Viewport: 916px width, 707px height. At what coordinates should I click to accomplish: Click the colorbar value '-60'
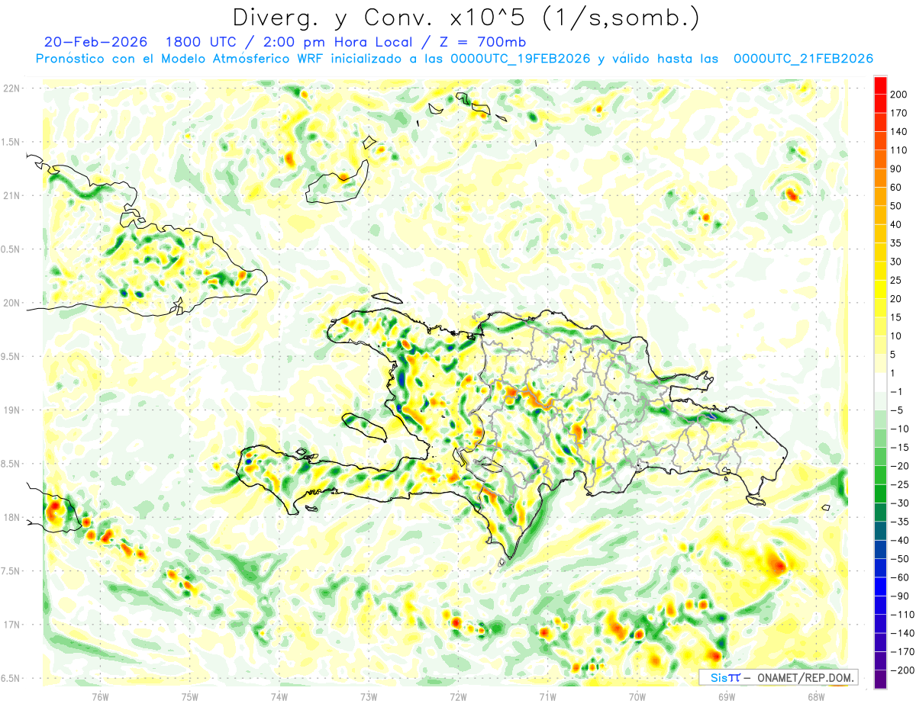click(898, 577)
